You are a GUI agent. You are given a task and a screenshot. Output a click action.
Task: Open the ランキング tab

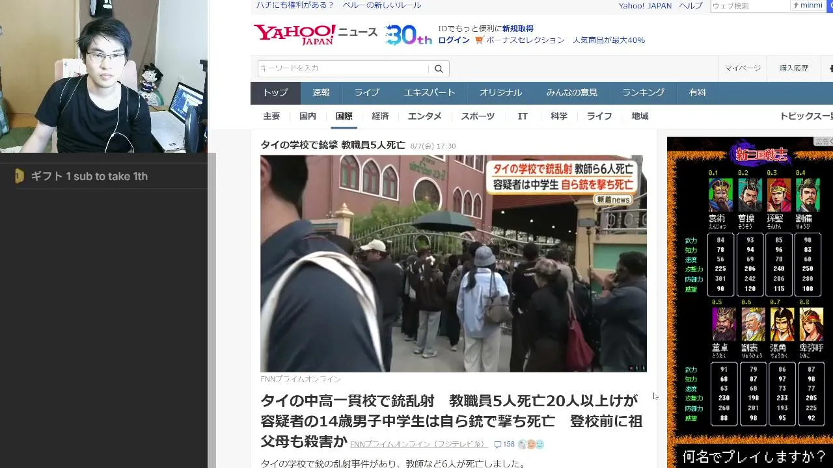pos(643,93)
